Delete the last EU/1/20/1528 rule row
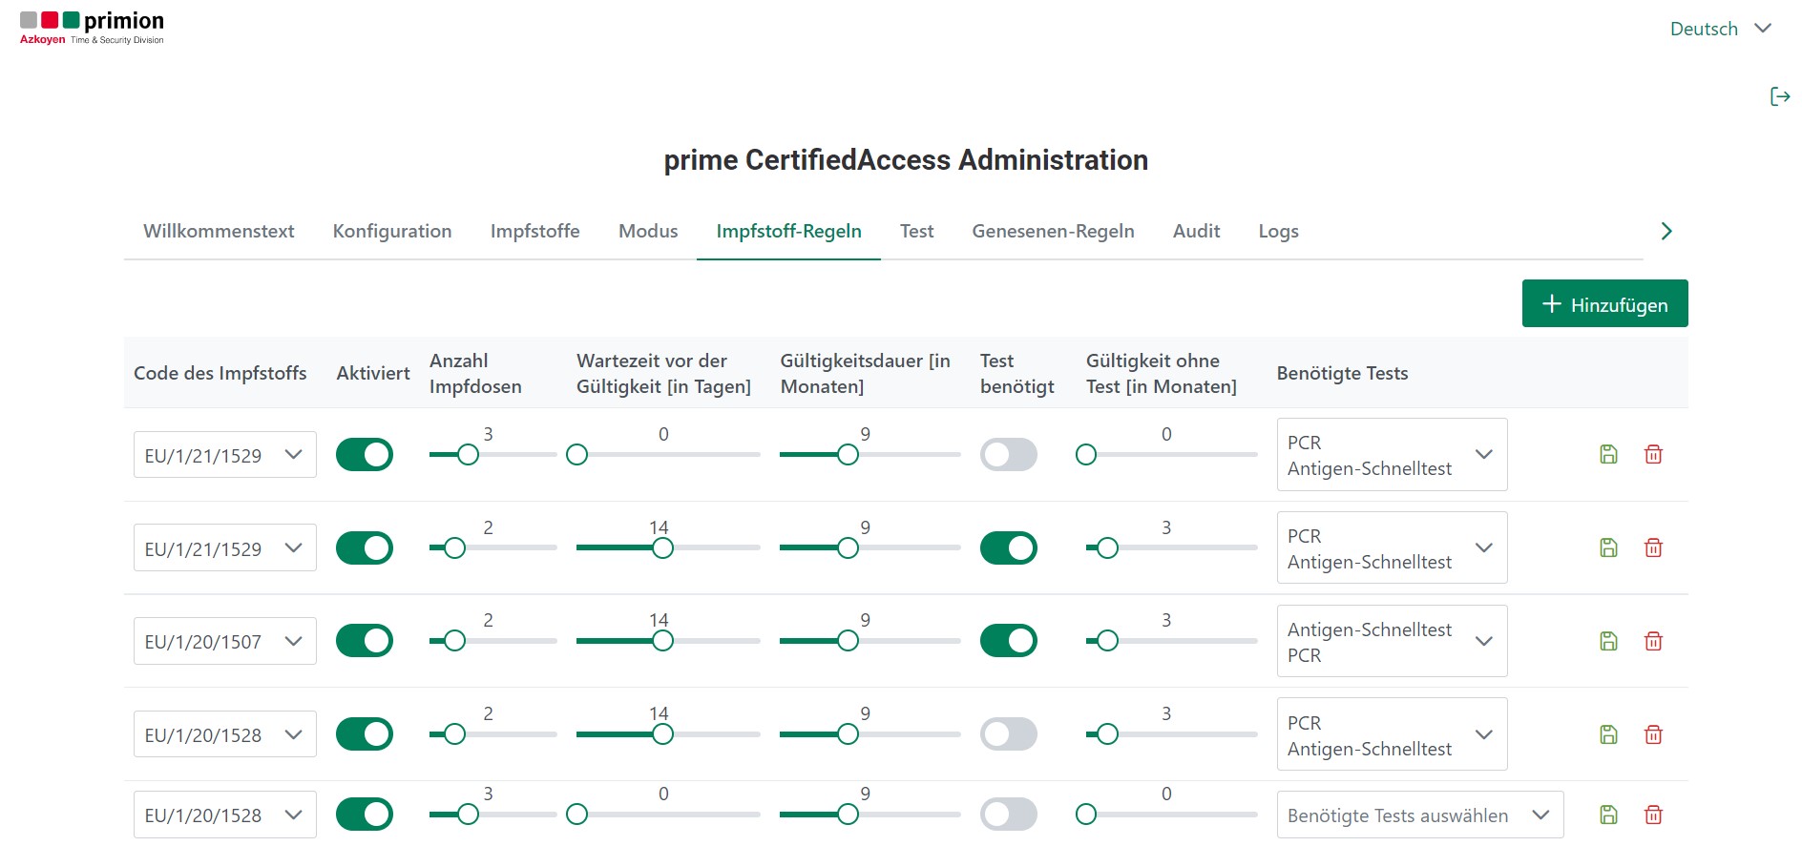This screenshot has width=1802, height=846. point(1653,815)
